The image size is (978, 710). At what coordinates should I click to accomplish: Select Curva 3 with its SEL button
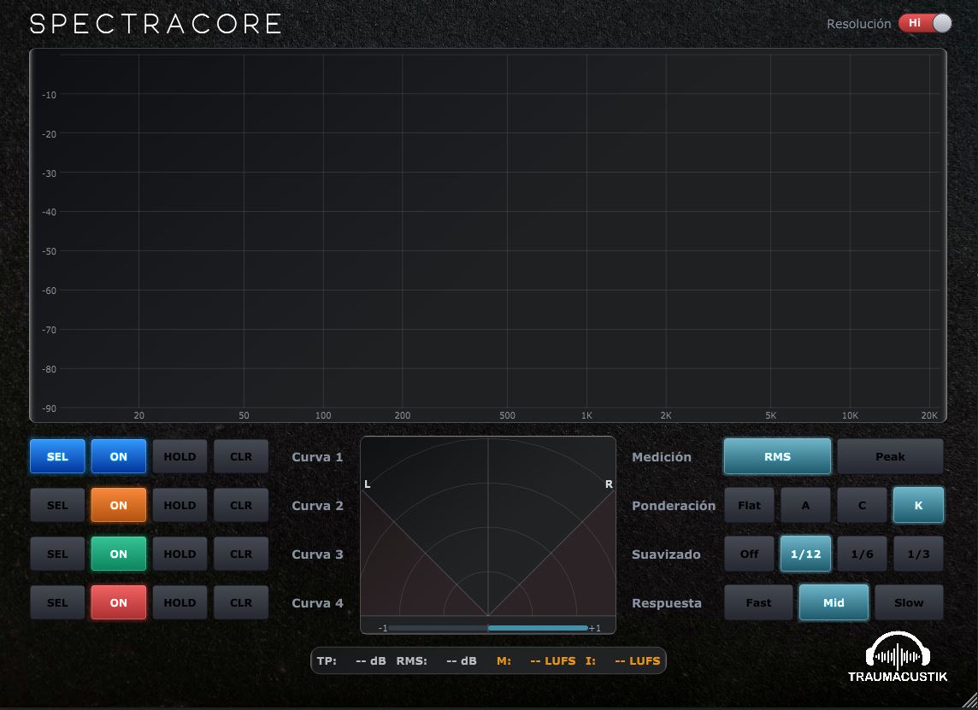pyautogui.click(x=57, y=554)
